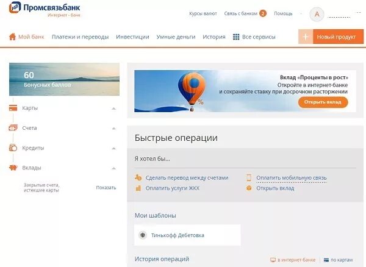Click the Открыть вклад banner button
Viewport: 366px width, 267px height.
click(x=323, y=102)
